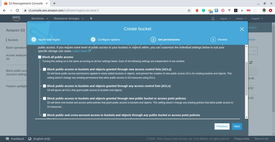Image resolution: width=275 pixels, height=142 pixels.
Task: Click the red m extension icon
Action: 249,11
